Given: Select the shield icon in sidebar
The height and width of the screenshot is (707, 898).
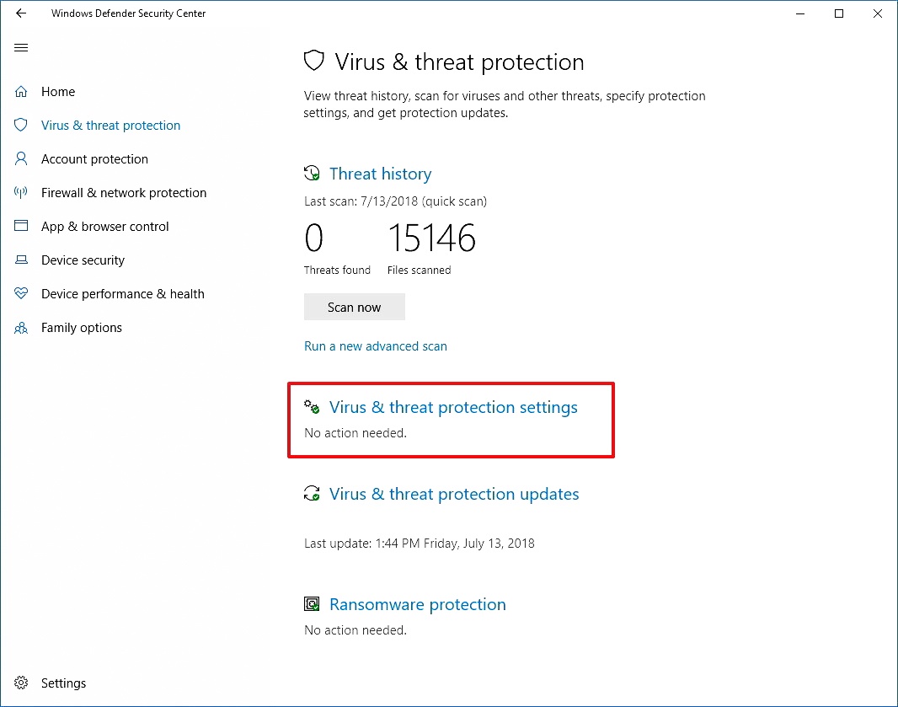Looking at the screenshot, I should [x=21, y=125].
